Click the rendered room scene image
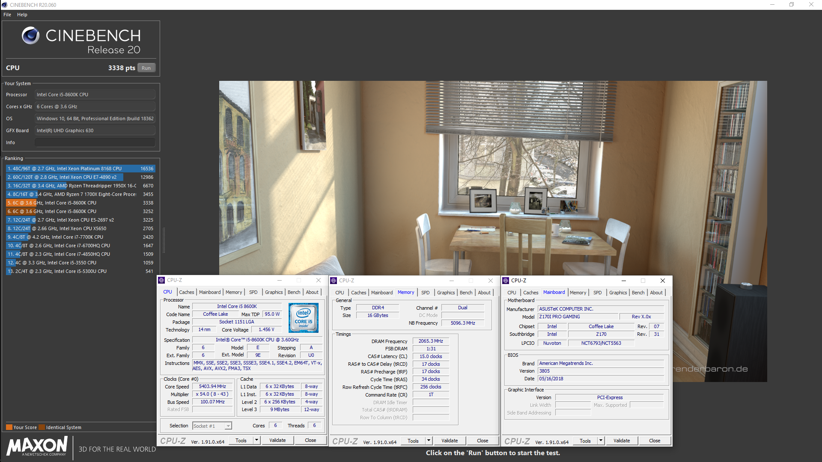Image resolution: width=822 pixels, height=462 pixels. pos(493,178)
